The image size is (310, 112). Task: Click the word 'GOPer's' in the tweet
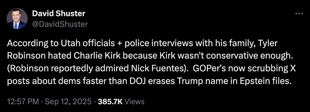click(208, 68)
